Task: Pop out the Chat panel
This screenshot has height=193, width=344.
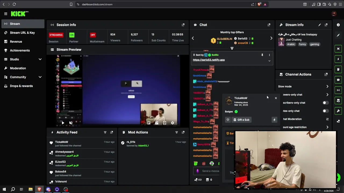Action: point(269,25)
